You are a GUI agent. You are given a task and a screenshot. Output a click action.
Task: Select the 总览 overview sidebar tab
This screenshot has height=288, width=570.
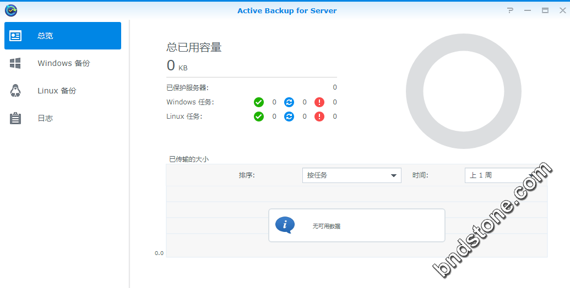click(63, 36)
